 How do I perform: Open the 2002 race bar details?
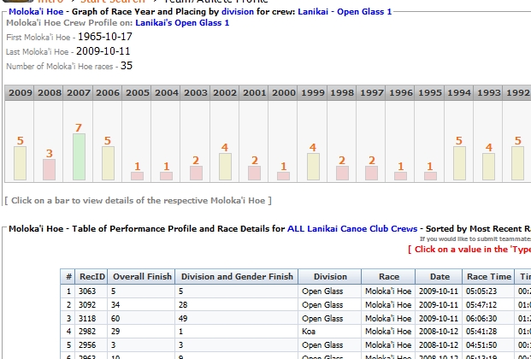tap(225, 166)
